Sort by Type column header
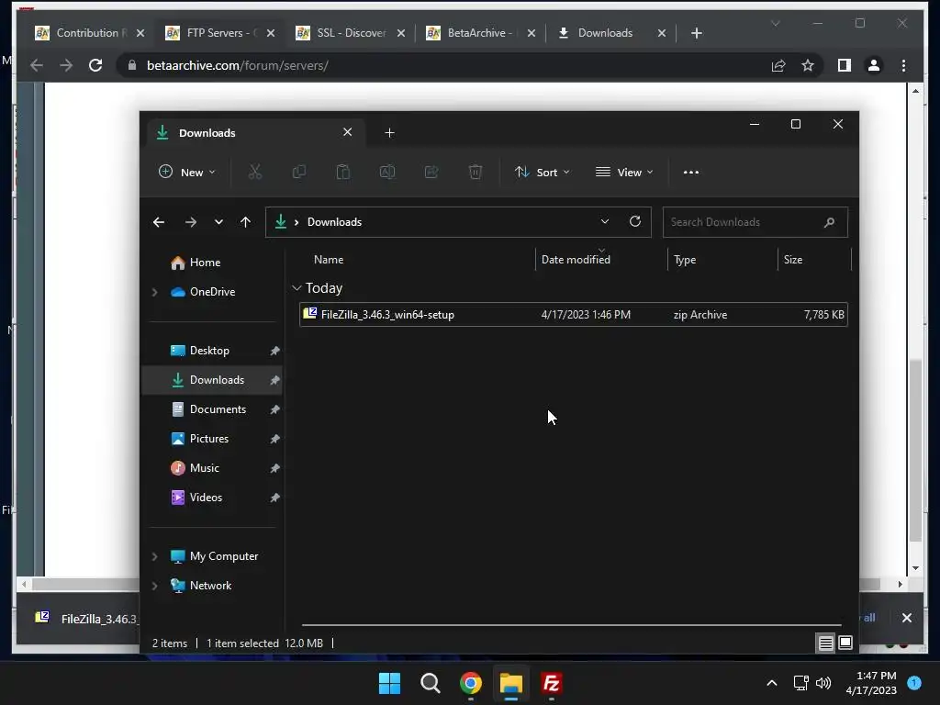 685,260
